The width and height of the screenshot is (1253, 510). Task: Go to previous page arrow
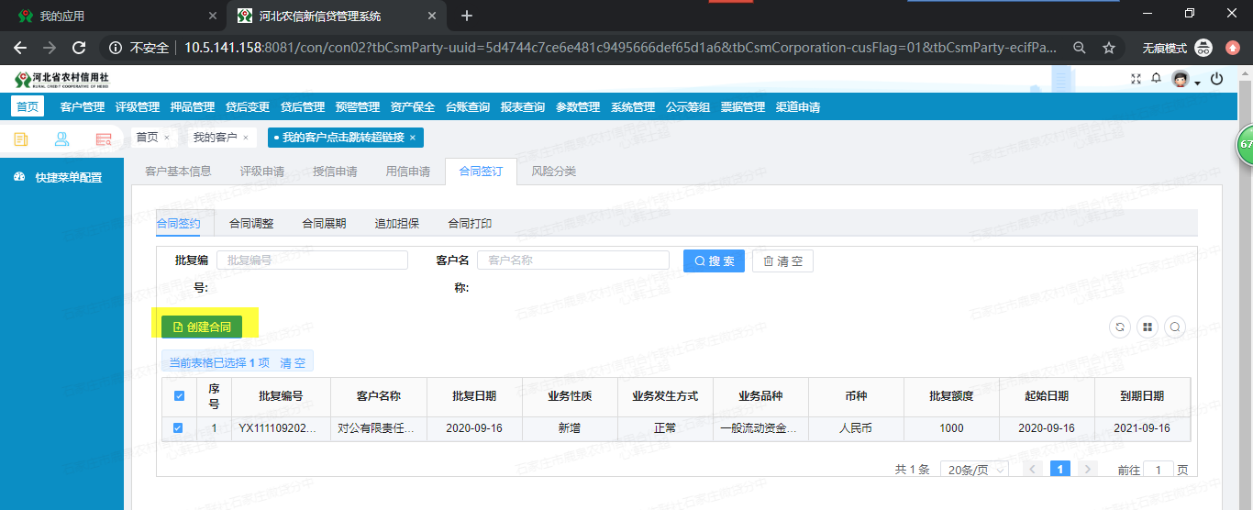1033,469
